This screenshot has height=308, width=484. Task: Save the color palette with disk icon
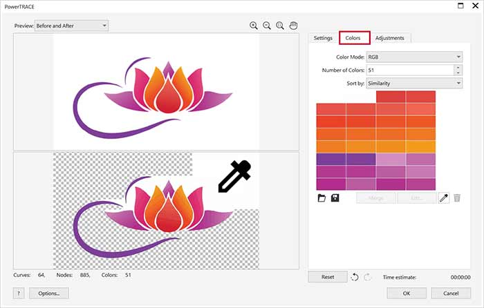click(x=335, y=198)
